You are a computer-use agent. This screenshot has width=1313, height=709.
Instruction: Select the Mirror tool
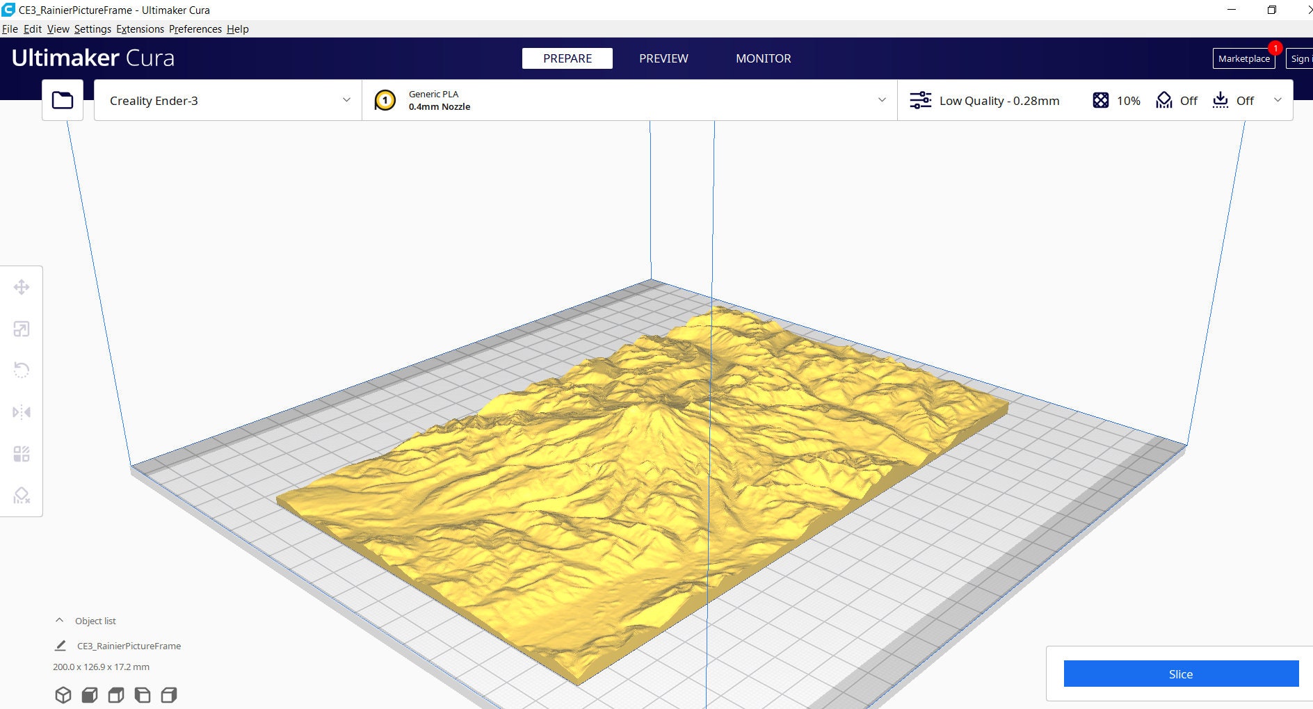click(x=22, y=412)
